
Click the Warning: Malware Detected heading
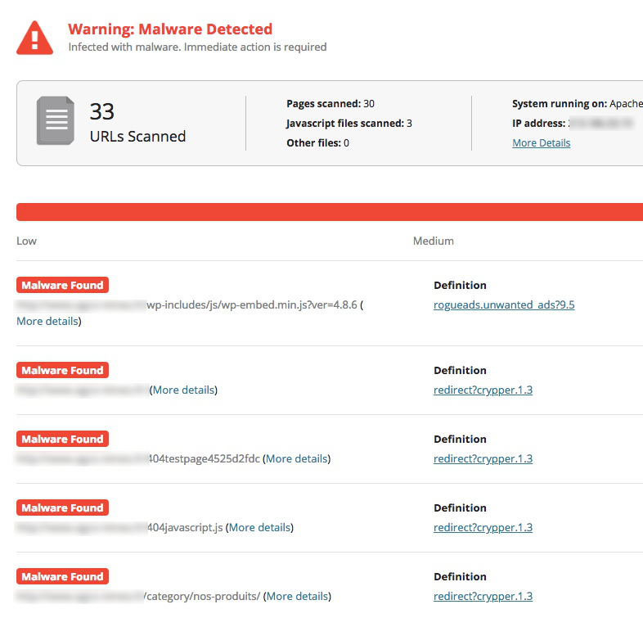click(170, 29)
